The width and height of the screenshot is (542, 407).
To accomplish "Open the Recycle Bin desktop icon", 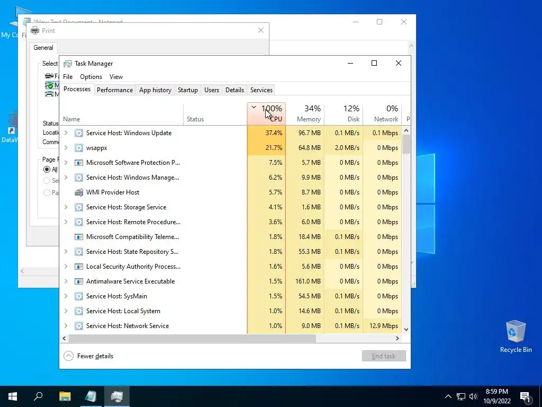I will point(516,337).
